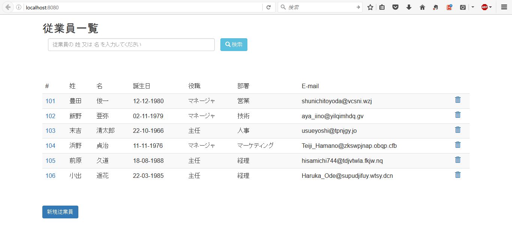512x227 pixels.
Task: Delete employee 104 with trash icon
Action: (458, 145)
